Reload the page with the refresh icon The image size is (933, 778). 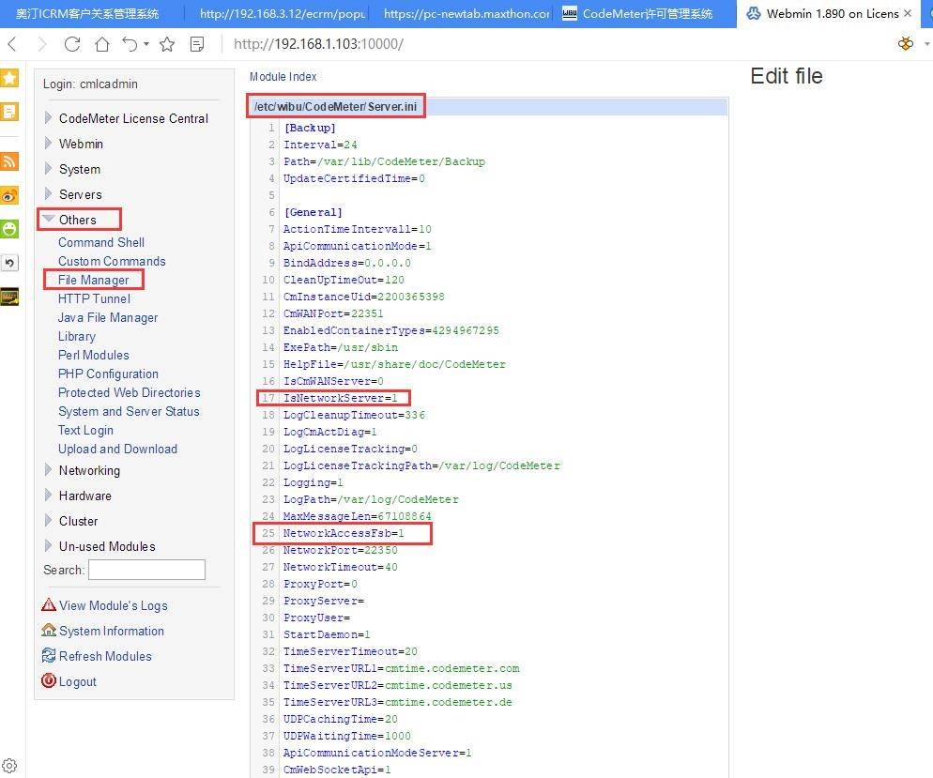coord(72,44)
